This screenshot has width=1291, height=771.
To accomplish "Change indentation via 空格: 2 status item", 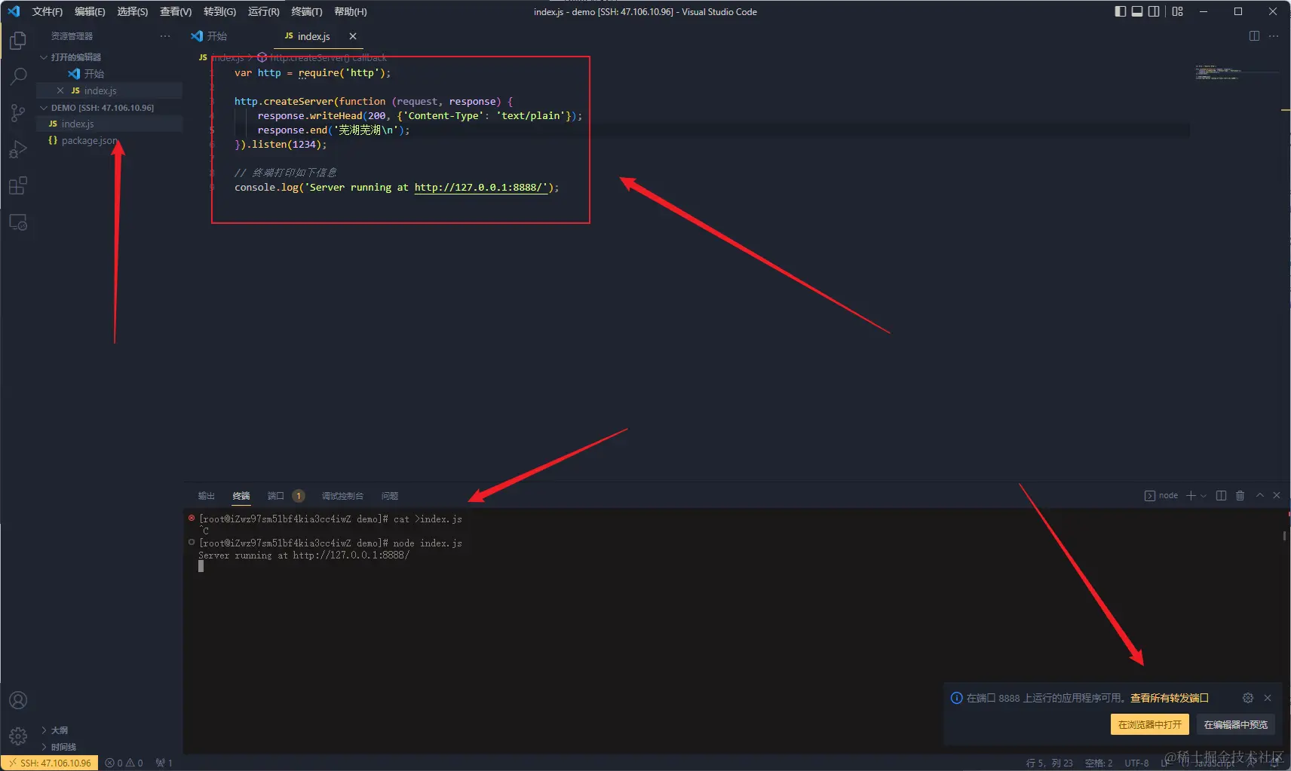I will tap(1099, 763).
